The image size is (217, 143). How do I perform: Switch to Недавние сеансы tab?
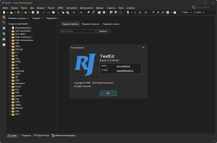111,24
